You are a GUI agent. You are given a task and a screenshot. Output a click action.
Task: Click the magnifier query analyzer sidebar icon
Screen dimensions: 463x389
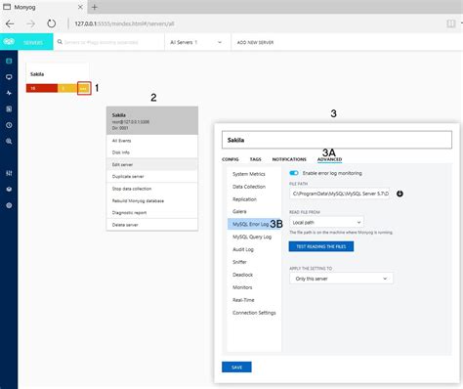(9, 141)
